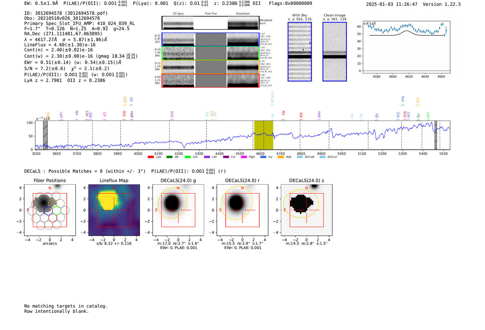Click the Gaussian line fit plot
The height and width of the screenshot is (330, 485).
(406, 47)
